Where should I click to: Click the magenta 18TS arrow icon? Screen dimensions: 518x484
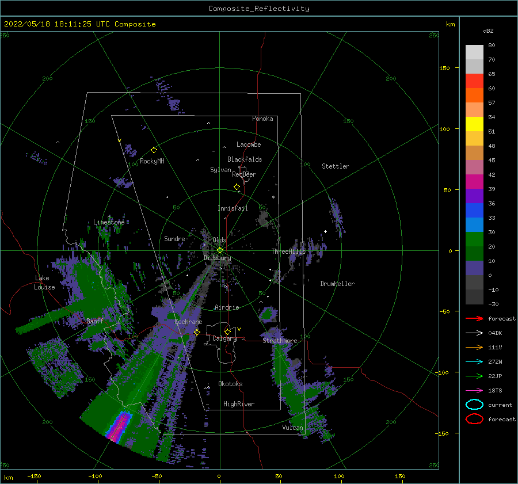474,390
